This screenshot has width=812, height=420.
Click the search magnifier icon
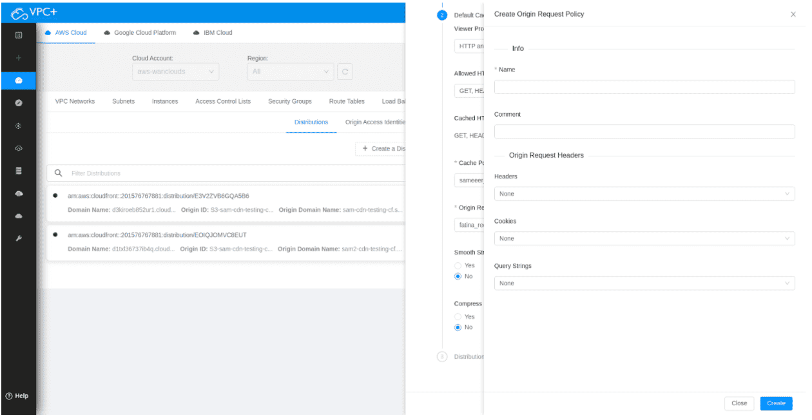click(x=58, y=173)
